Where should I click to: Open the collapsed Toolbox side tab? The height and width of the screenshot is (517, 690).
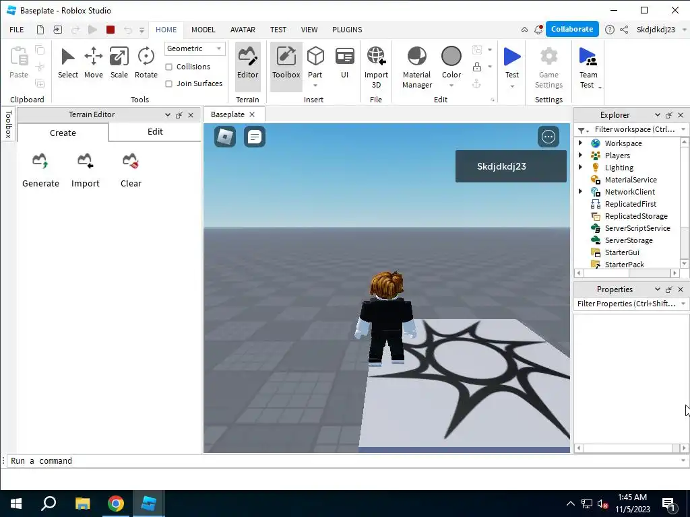[8, 125]
